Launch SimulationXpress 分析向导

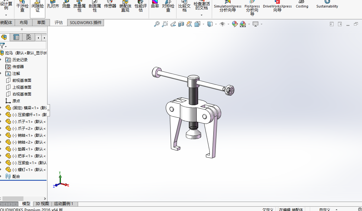(228, 6)
